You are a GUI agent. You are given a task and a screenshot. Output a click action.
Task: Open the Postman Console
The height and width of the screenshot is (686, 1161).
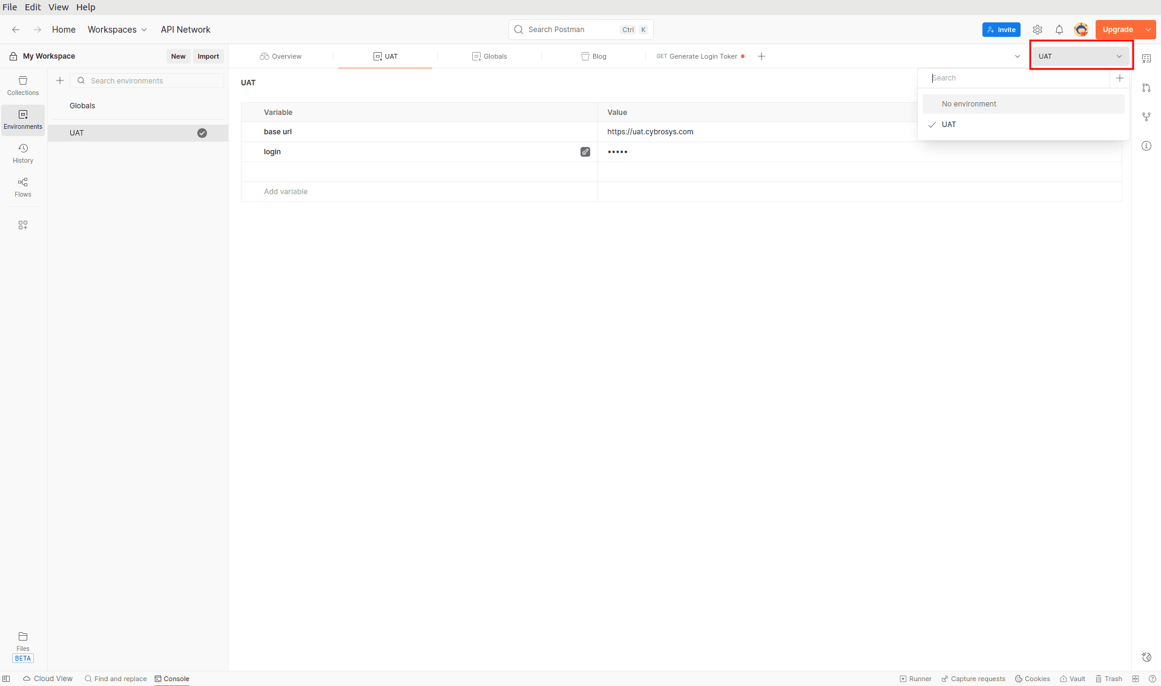click(172, 679)
